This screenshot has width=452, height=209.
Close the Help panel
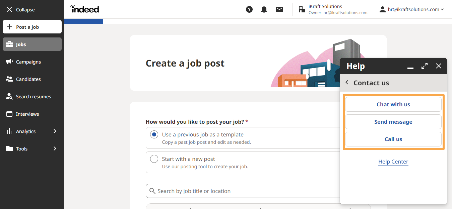click(439, 66)
